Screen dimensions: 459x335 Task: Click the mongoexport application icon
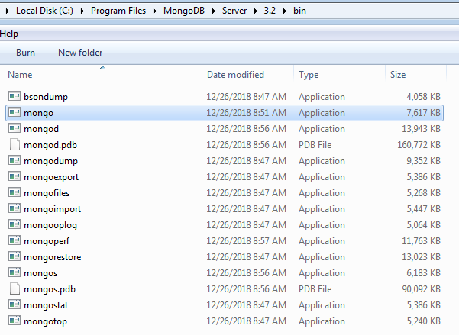tap(15, 176)
